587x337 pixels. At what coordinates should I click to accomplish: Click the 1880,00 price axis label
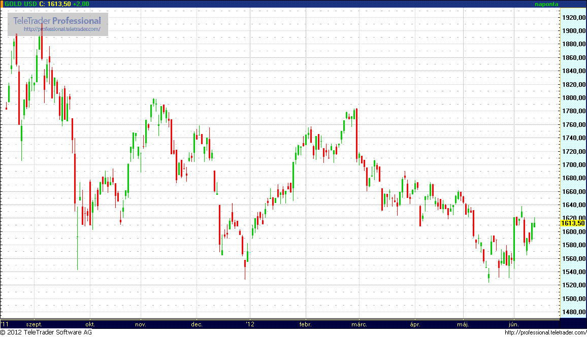[574, 44]
